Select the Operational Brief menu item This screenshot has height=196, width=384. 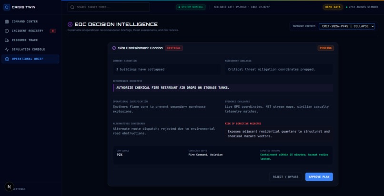click(x=30, y=59)
